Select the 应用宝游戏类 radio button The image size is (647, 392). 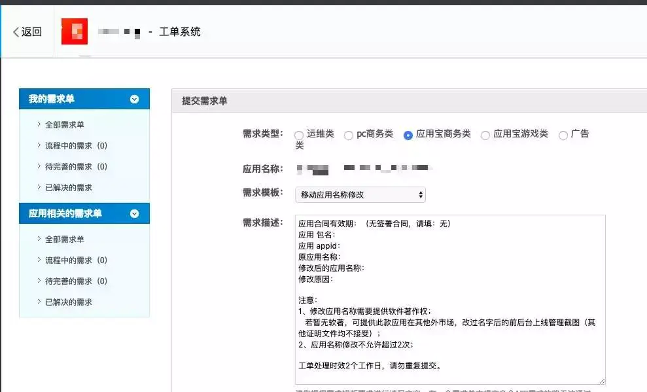coord(485,135)
